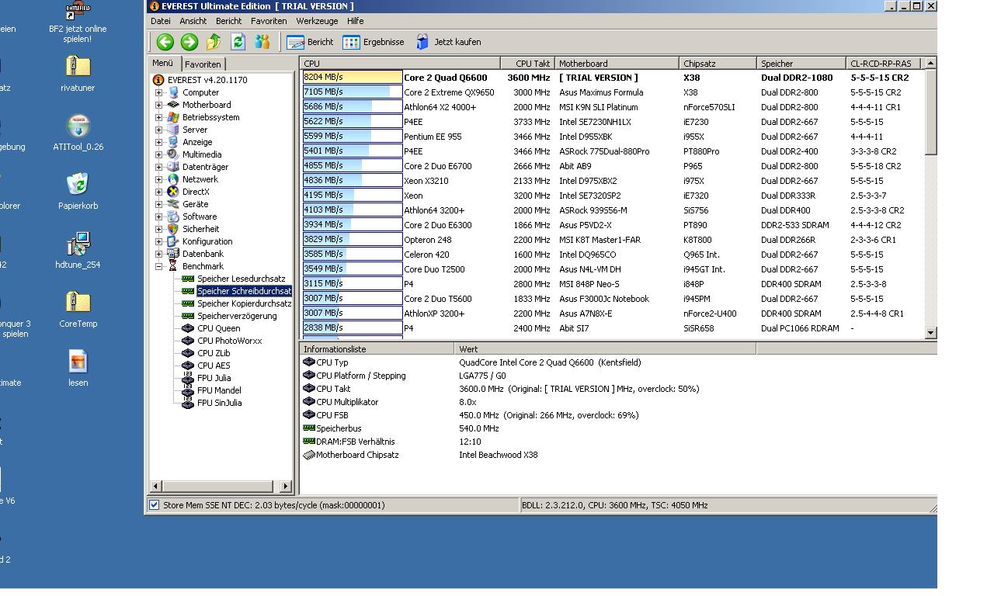994x596 pixels.
Task: Sort by the Speicher column header
Action: [x=801, y=64]
